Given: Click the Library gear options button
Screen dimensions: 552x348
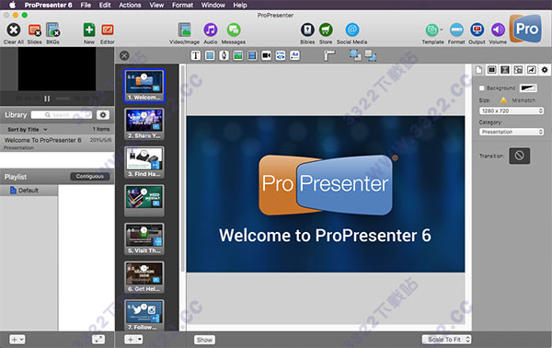Looking at the screenshot, I should (103, 115).
